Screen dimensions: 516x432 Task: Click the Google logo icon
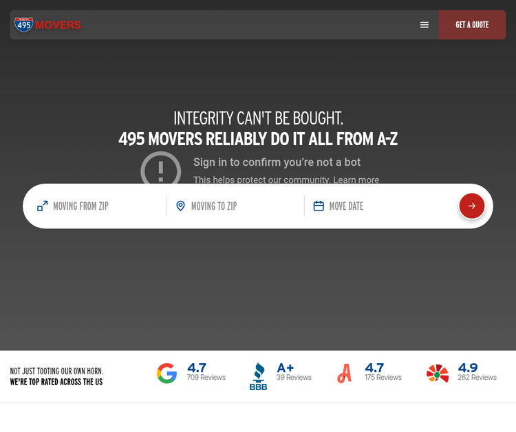tap(167, 373)
